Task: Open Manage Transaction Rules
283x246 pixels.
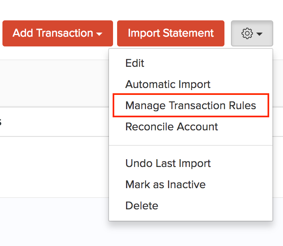Action: click(x=190, y=105)
